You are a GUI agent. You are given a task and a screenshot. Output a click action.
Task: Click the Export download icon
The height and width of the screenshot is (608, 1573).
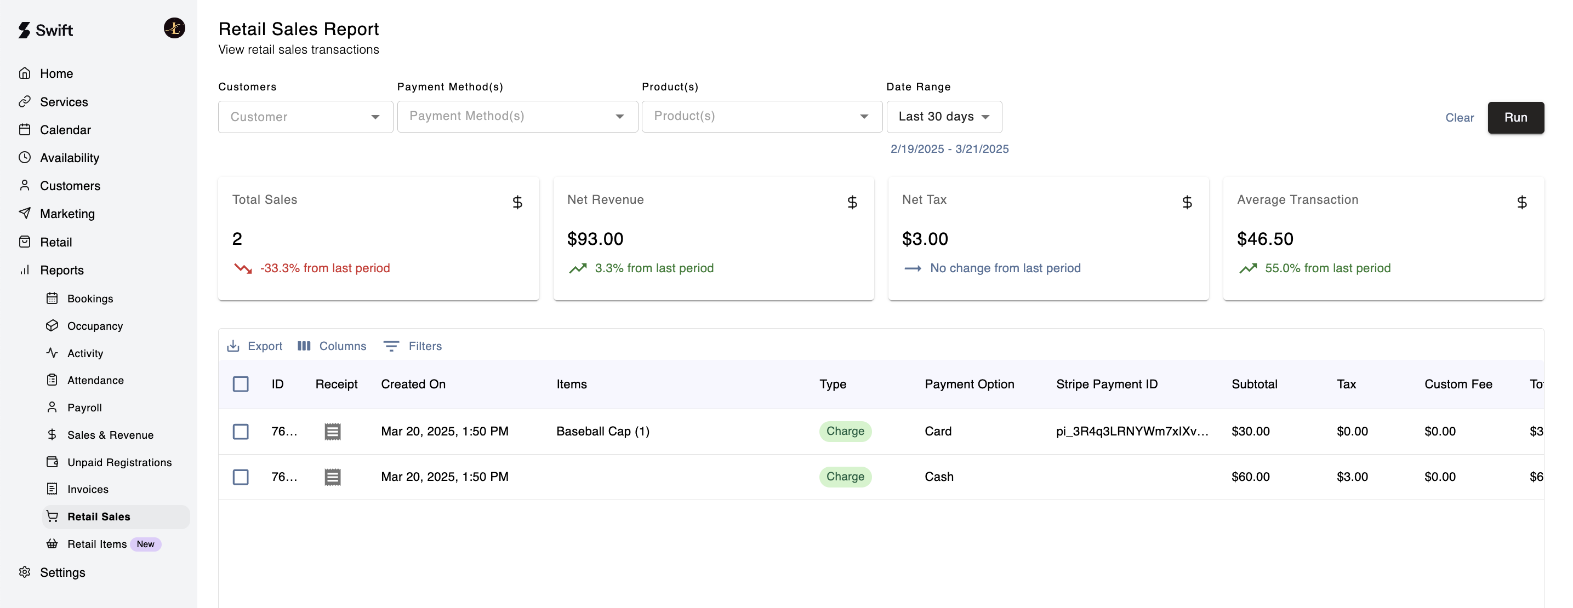(x=232, y=346)
